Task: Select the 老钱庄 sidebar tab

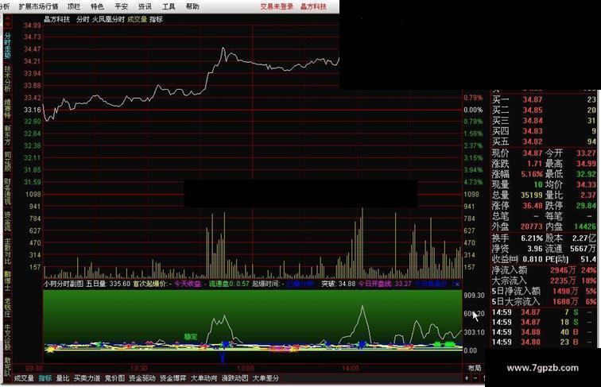Action: click(x=7, y=308)
